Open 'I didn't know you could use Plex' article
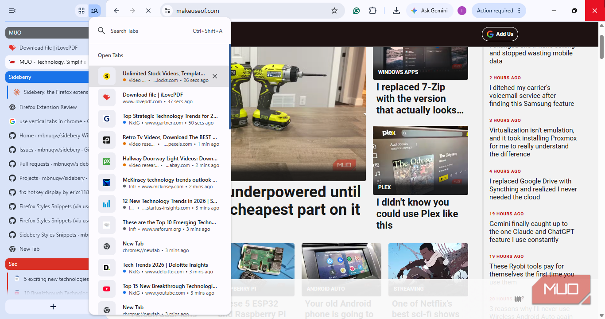605x319 pixels. click(417, 214)
